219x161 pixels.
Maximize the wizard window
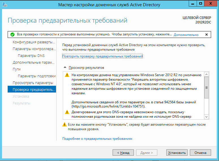(201, 3)
